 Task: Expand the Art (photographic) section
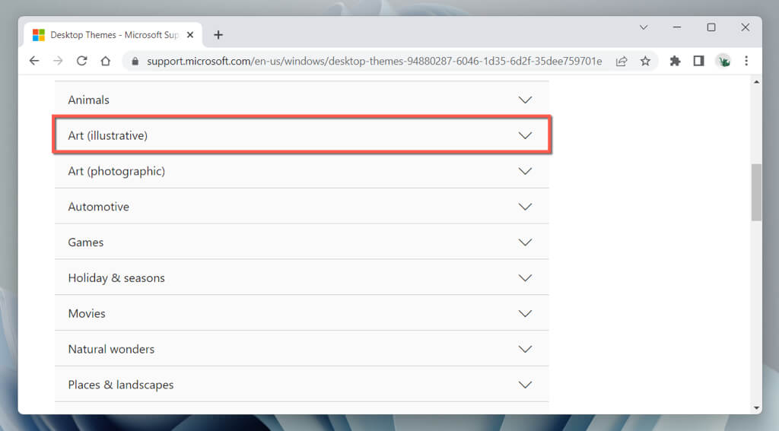click(301, 171)
